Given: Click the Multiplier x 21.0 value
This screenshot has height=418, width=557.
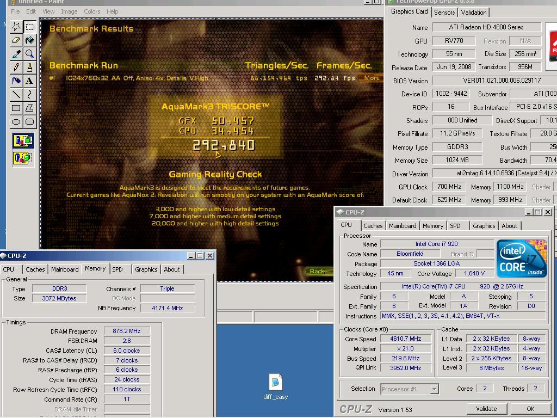Looking at the screenshot, I should point(406,349).
